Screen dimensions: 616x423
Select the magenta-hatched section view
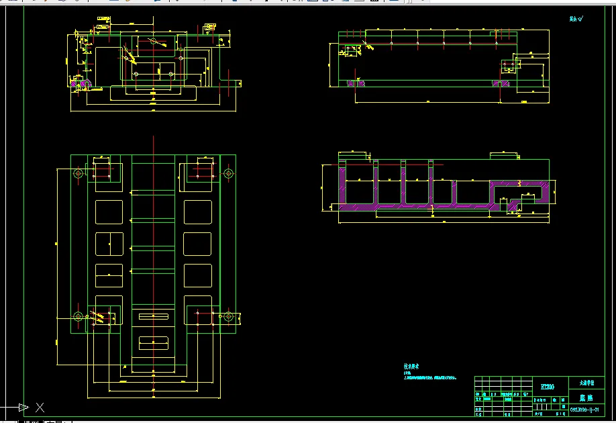439,187
